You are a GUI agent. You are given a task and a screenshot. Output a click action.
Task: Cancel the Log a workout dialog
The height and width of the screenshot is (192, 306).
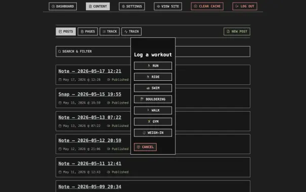145,147
